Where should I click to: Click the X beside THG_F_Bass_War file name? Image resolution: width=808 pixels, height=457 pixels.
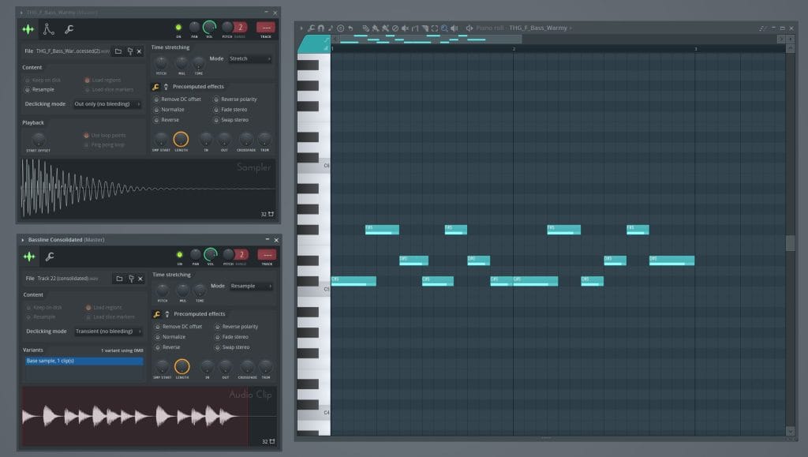[x=140, y=51]
